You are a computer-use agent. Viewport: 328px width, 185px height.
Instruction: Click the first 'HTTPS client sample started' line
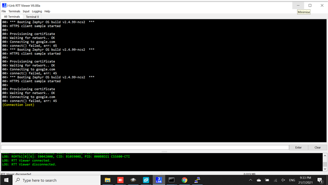(31, 26)
